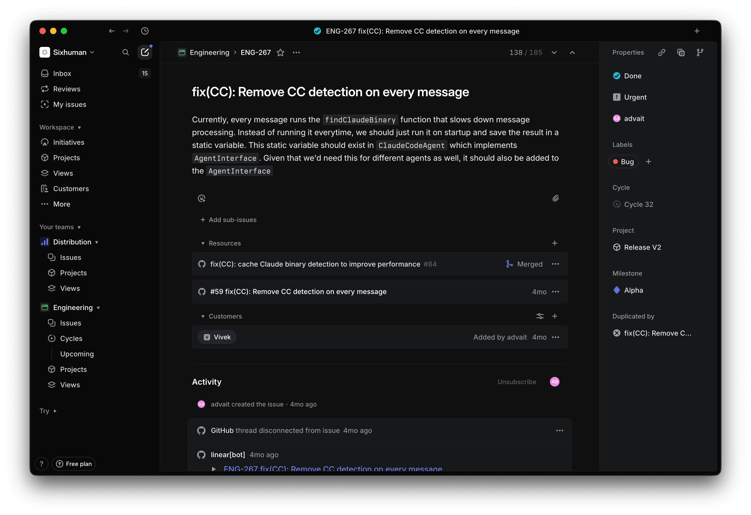
Task: Open the help question mark button
Action: [x=41, y=464]
